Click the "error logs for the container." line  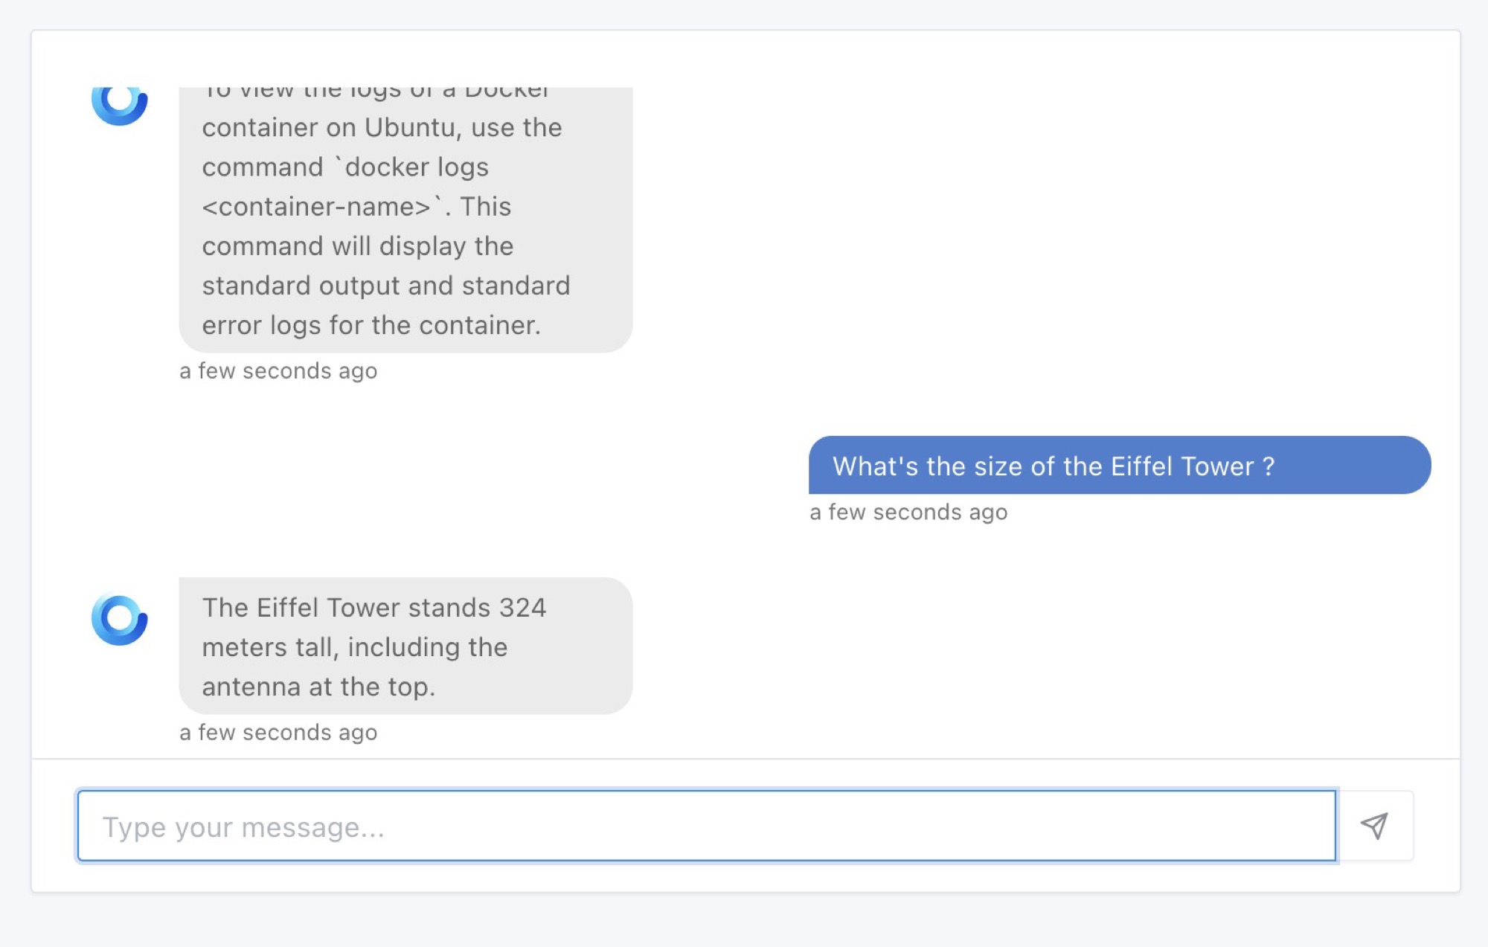371,325
